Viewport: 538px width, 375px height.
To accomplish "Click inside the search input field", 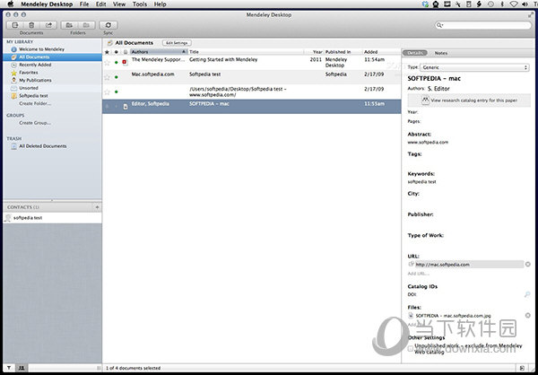I will coord(486,25).
